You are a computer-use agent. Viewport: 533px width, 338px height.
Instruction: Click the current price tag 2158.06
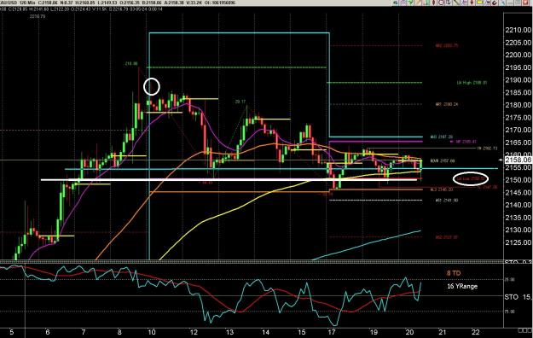pyautogui.click(x=519, y=160)
